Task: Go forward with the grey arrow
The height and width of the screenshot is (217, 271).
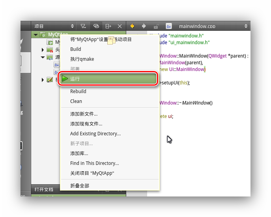Action: click(144, 26)
